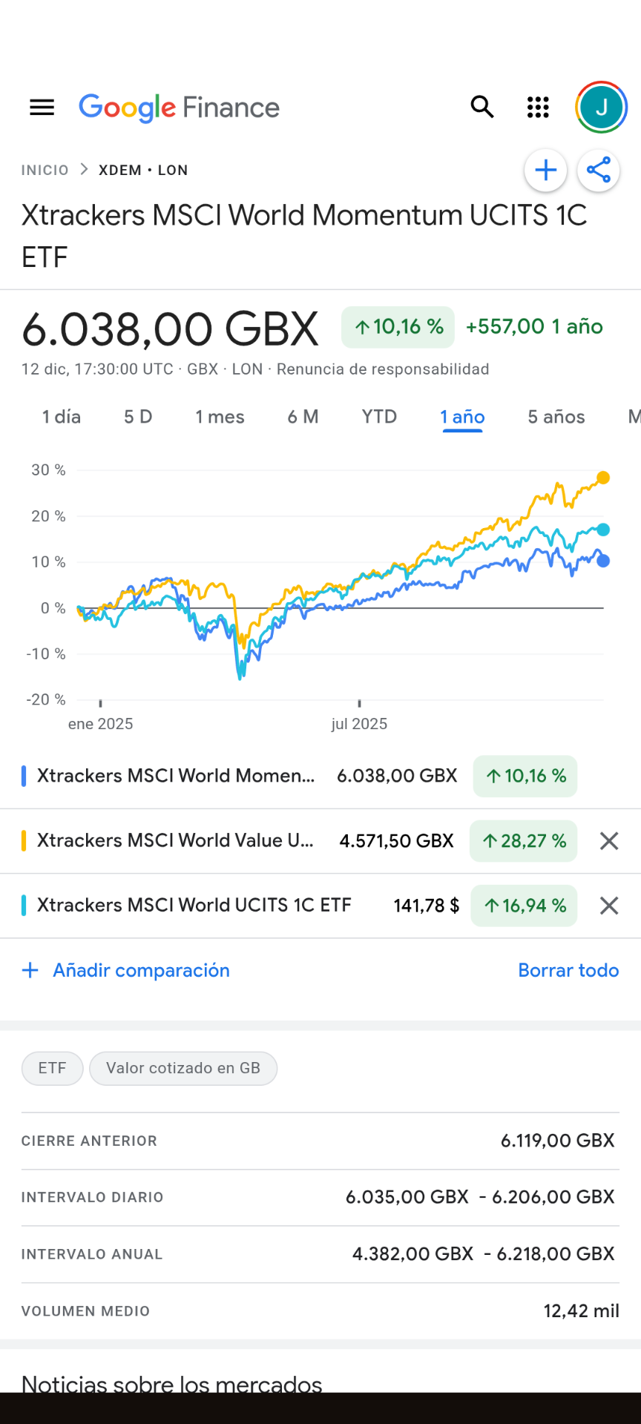The width and height of the screenshot is (641, 1424).
Task: Click Borrar todo to clear comparisons
Action: 568,970
